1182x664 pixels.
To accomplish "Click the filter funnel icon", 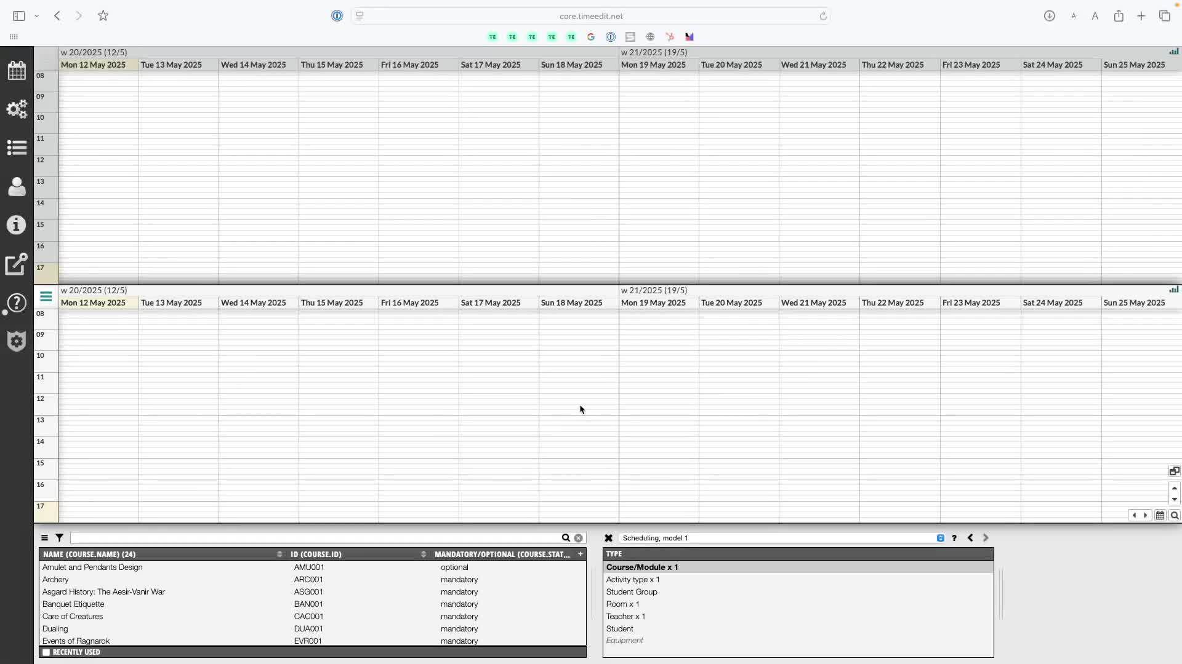I will (60, 538).
